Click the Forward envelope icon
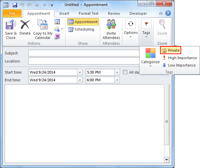The height and width of the screenshot is (168, 200). click(x=57, y=29)
